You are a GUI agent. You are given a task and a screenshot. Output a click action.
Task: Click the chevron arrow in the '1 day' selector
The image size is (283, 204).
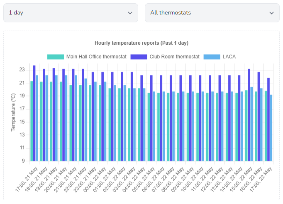pyautogui.click(x=130, y=13)
